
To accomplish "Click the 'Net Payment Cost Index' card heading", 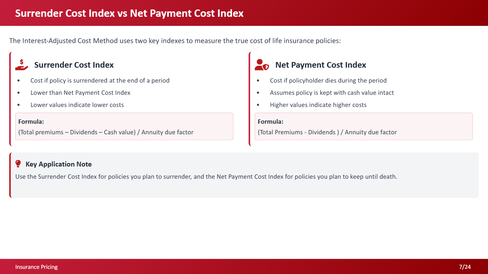I will [x=321, y=65].
